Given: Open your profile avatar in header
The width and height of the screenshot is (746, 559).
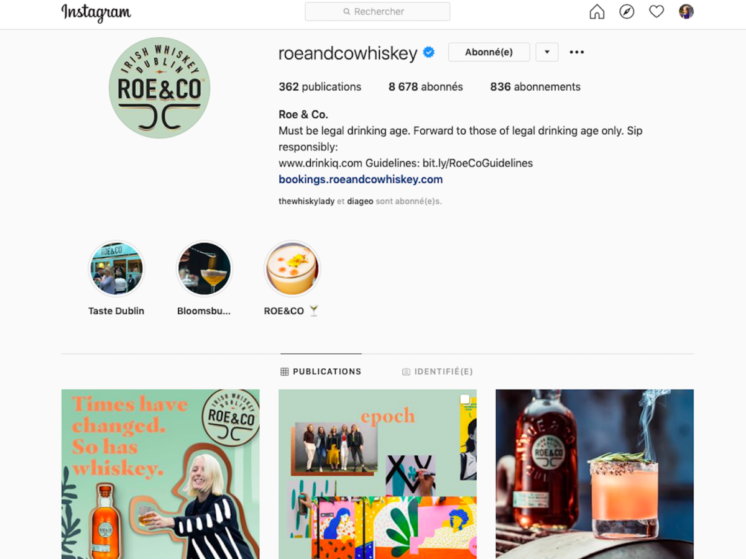Looking at the screenshot, I should [686, 12].
